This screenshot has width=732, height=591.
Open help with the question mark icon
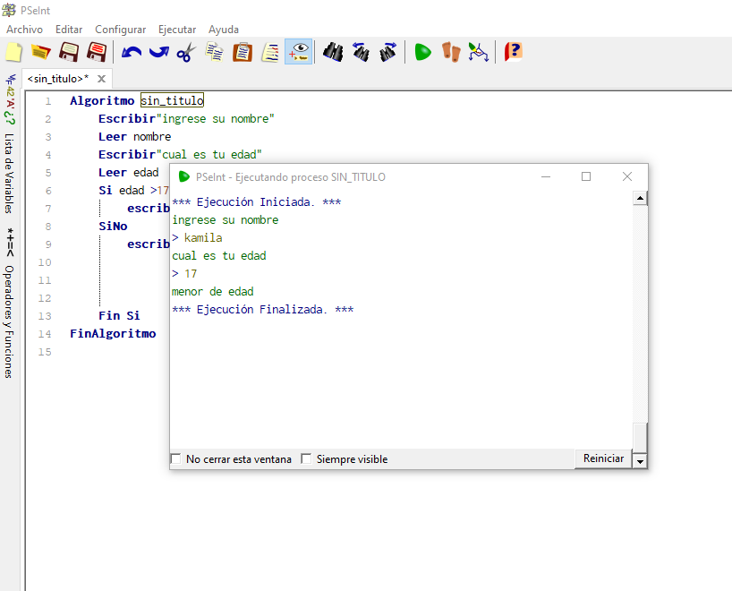513,52
